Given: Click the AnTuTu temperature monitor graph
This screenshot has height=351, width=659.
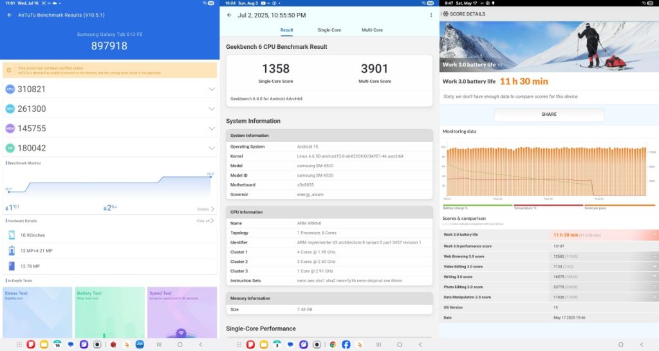Looking at the screenshot, I should coord(109,184).
